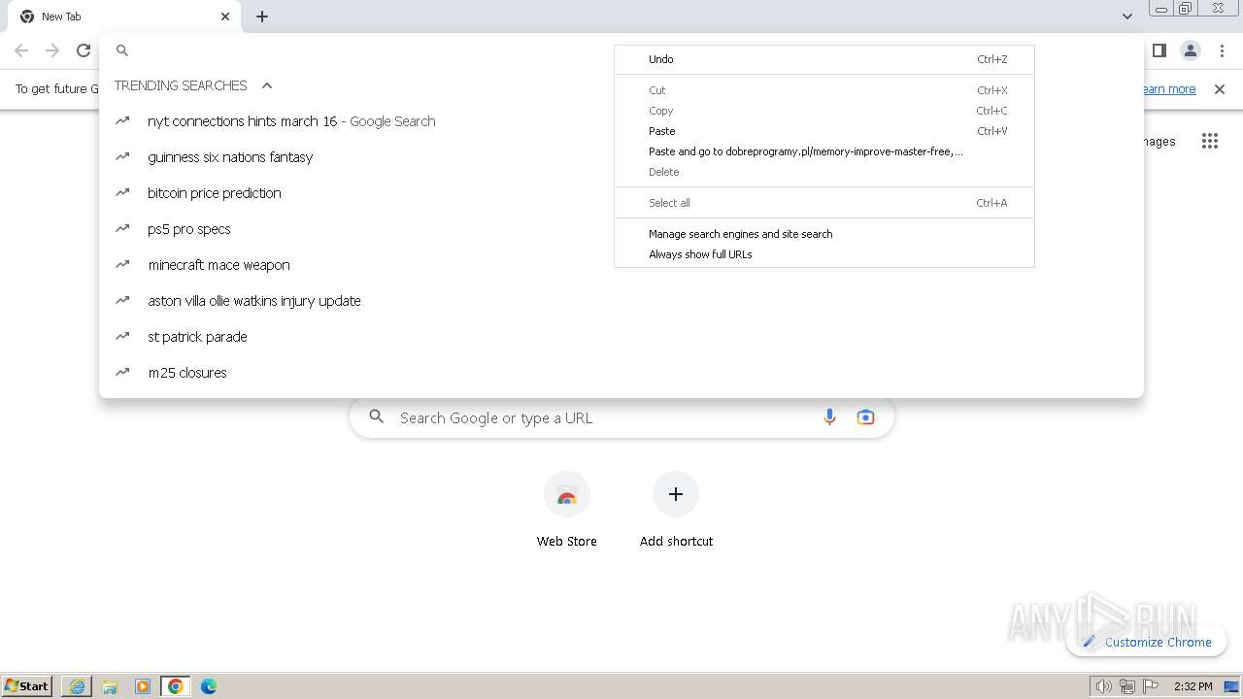Click the 2:32 PM system clock

coord(1193,686)
